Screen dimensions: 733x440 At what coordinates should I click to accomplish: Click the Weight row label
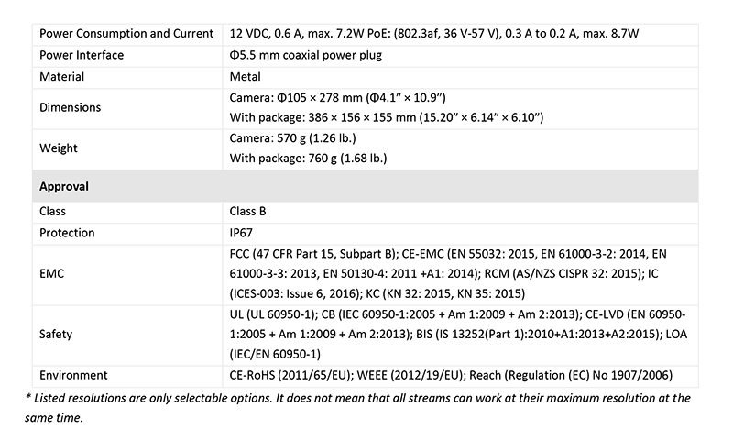pos(59,148)
